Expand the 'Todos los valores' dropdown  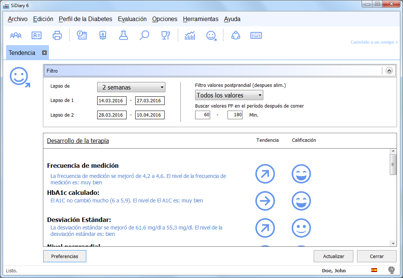point(229,95)
